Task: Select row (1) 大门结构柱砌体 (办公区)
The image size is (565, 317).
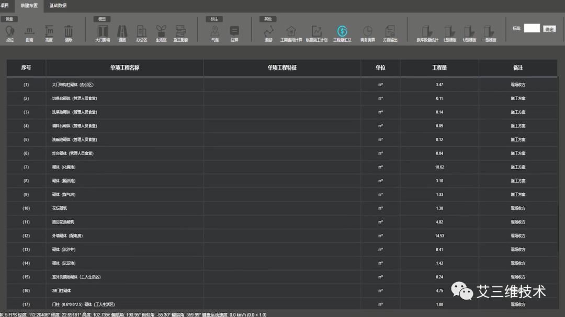Action: (x=282, y=85)
